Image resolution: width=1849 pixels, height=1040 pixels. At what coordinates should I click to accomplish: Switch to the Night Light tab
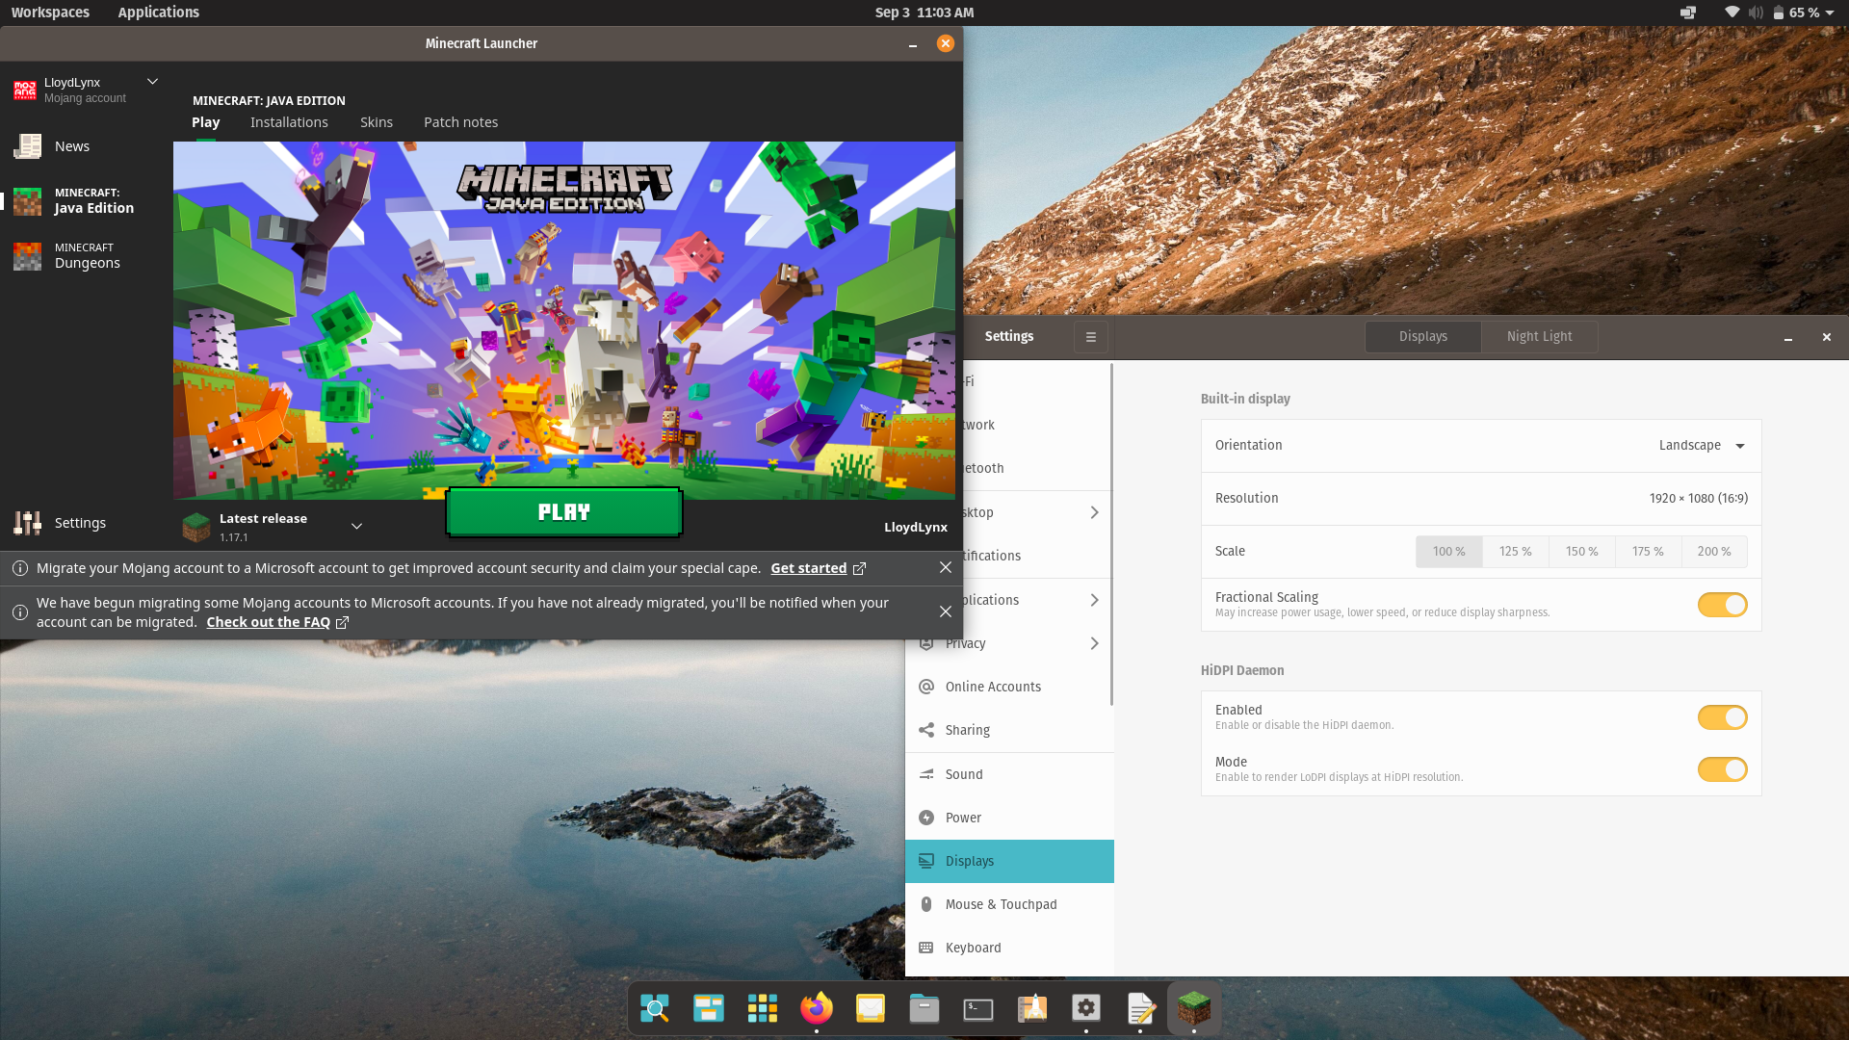(1539, 337)
